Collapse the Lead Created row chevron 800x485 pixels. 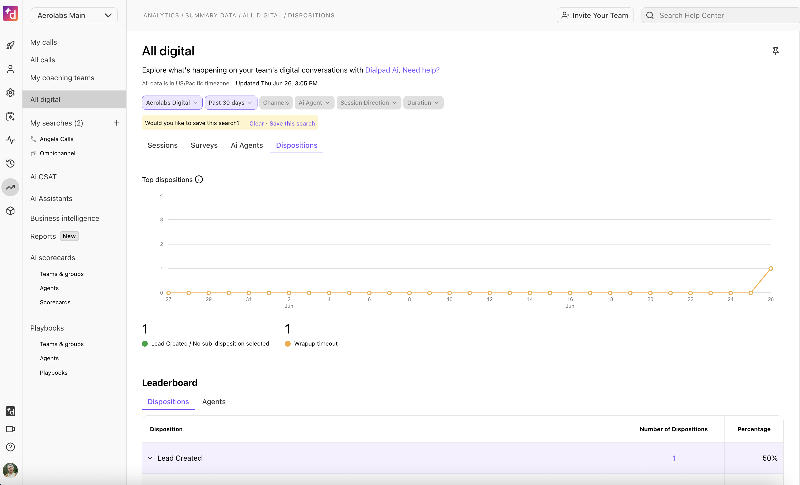[x=150, y=458]
